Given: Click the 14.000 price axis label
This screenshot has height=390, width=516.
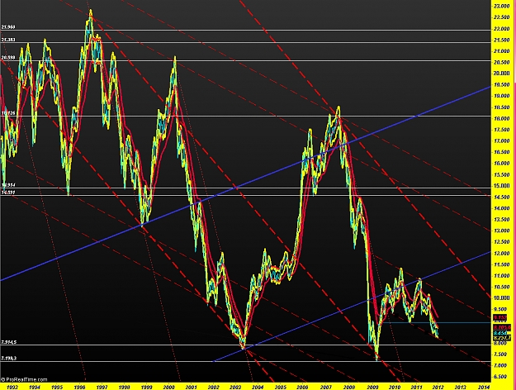Looking at the screenshot, I should click(x=502, y=208).
